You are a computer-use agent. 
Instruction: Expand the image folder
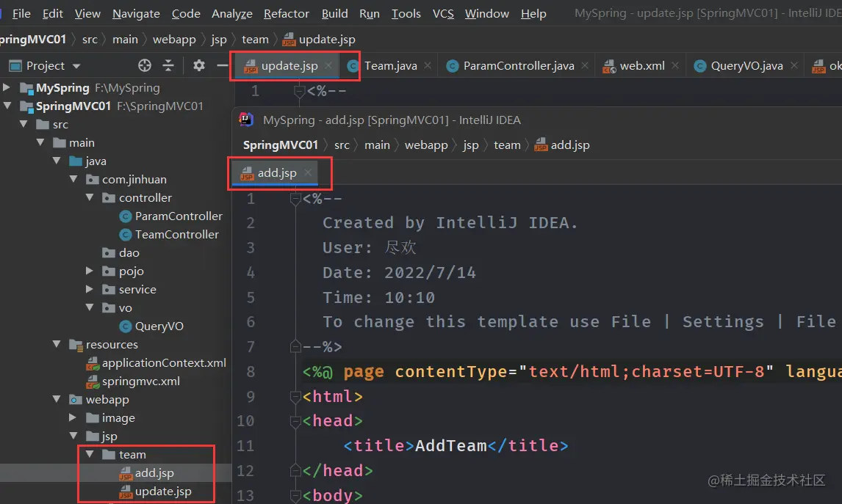click(x=73, y=417)
